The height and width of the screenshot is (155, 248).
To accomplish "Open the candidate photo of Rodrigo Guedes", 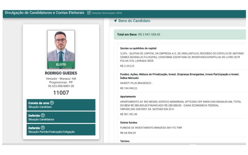I will 61,49.
